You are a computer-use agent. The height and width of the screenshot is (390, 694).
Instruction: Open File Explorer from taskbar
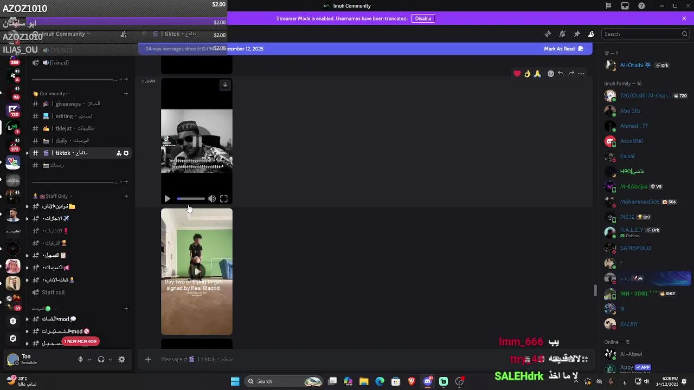(364, 381)
